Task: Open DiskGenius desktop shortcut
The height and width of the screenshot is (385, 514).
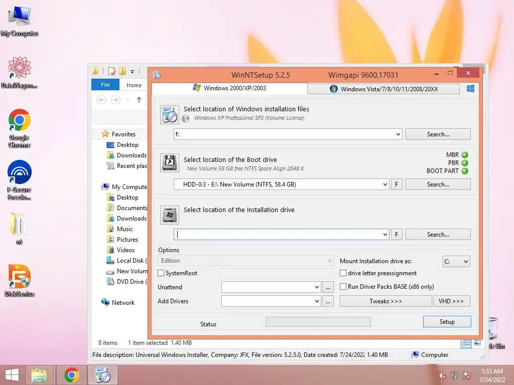Action: (x=20, y=280)
